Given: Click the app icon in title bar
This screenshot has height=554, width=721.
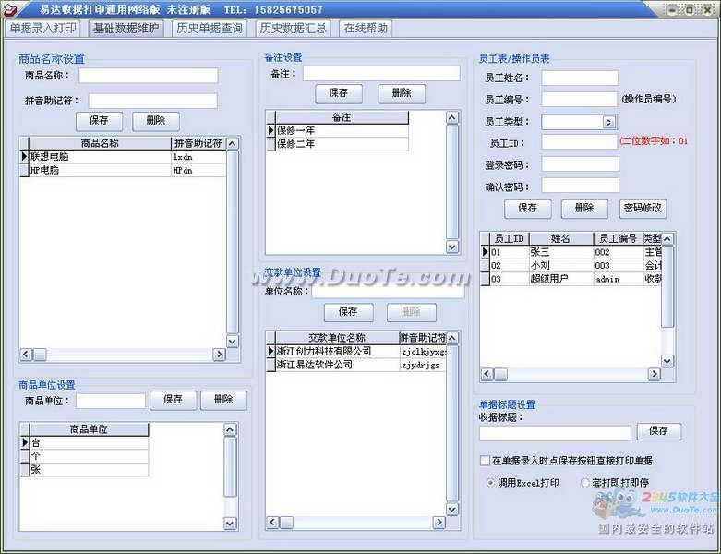Looking at the screenshot, I should point(10,8).
